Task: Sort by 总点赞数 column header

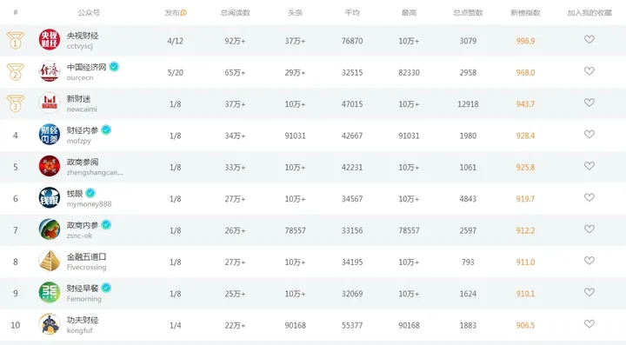Action: pyautogui.click(x=468, y=13)
